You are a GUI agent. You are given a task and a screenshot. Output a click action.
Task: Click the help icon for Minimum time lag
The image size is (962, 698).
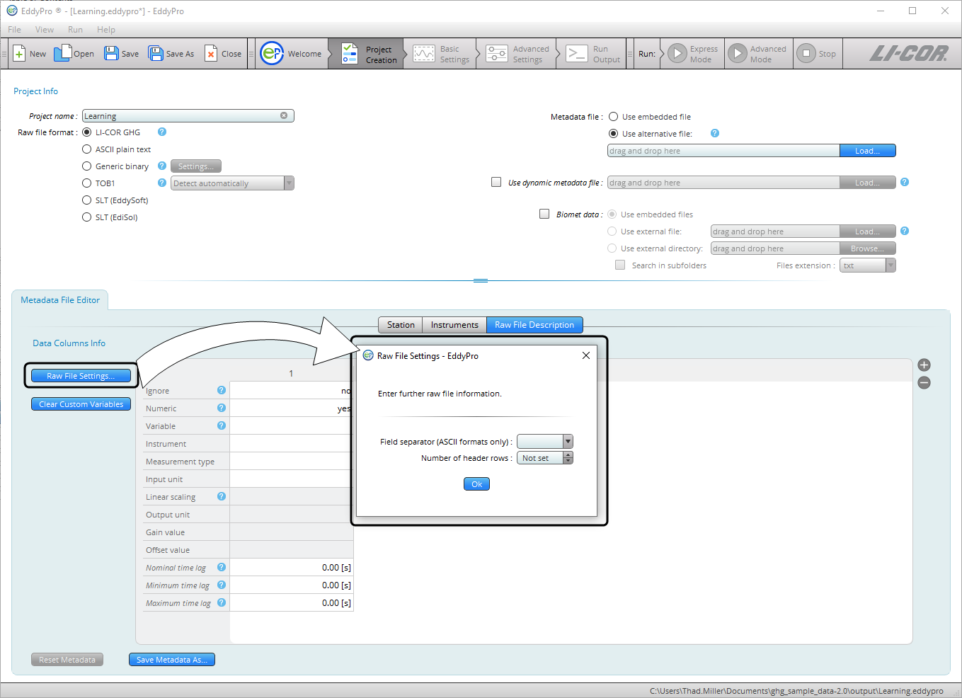click(222, 585)
